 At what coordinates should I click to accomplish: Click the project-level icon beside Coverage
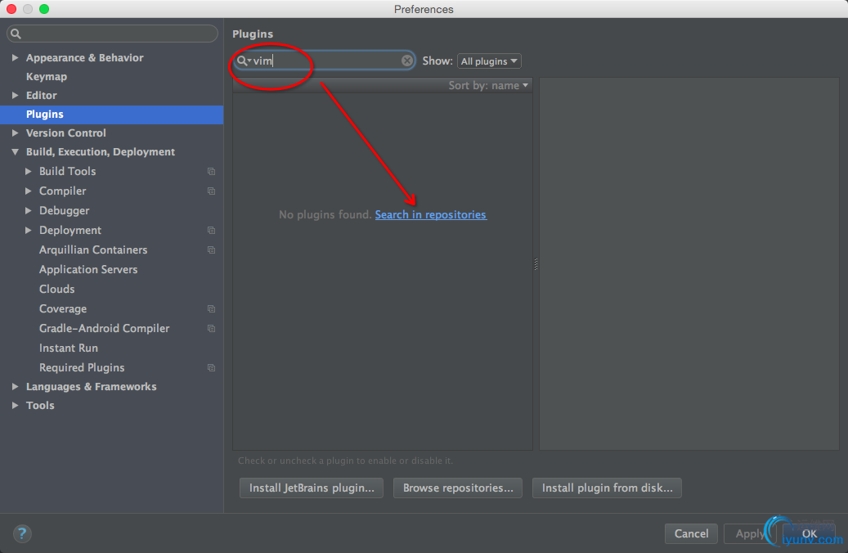(x=212, y=309)
